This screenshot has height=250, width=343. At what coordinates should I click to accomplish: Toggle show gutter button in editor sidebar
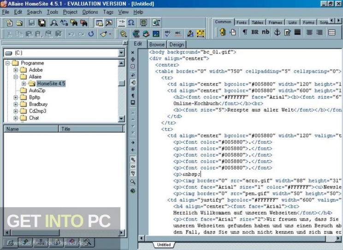point(133,82)
